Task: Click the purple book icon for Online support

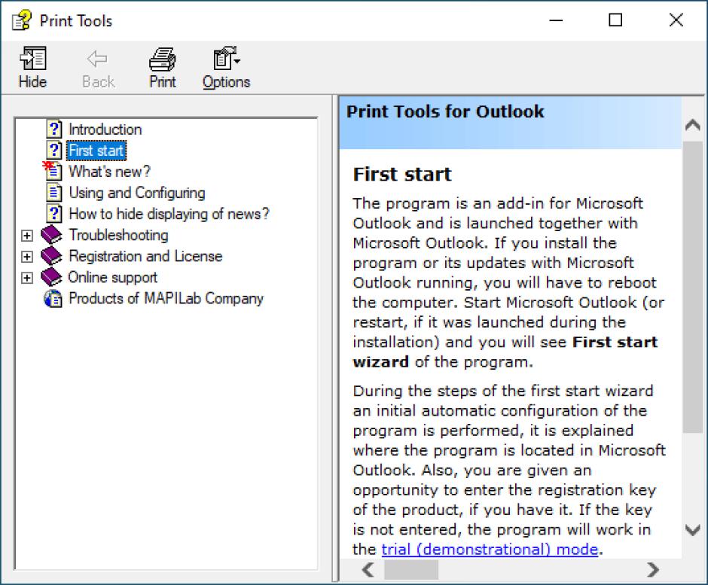Action: click(x=51, y=277)
